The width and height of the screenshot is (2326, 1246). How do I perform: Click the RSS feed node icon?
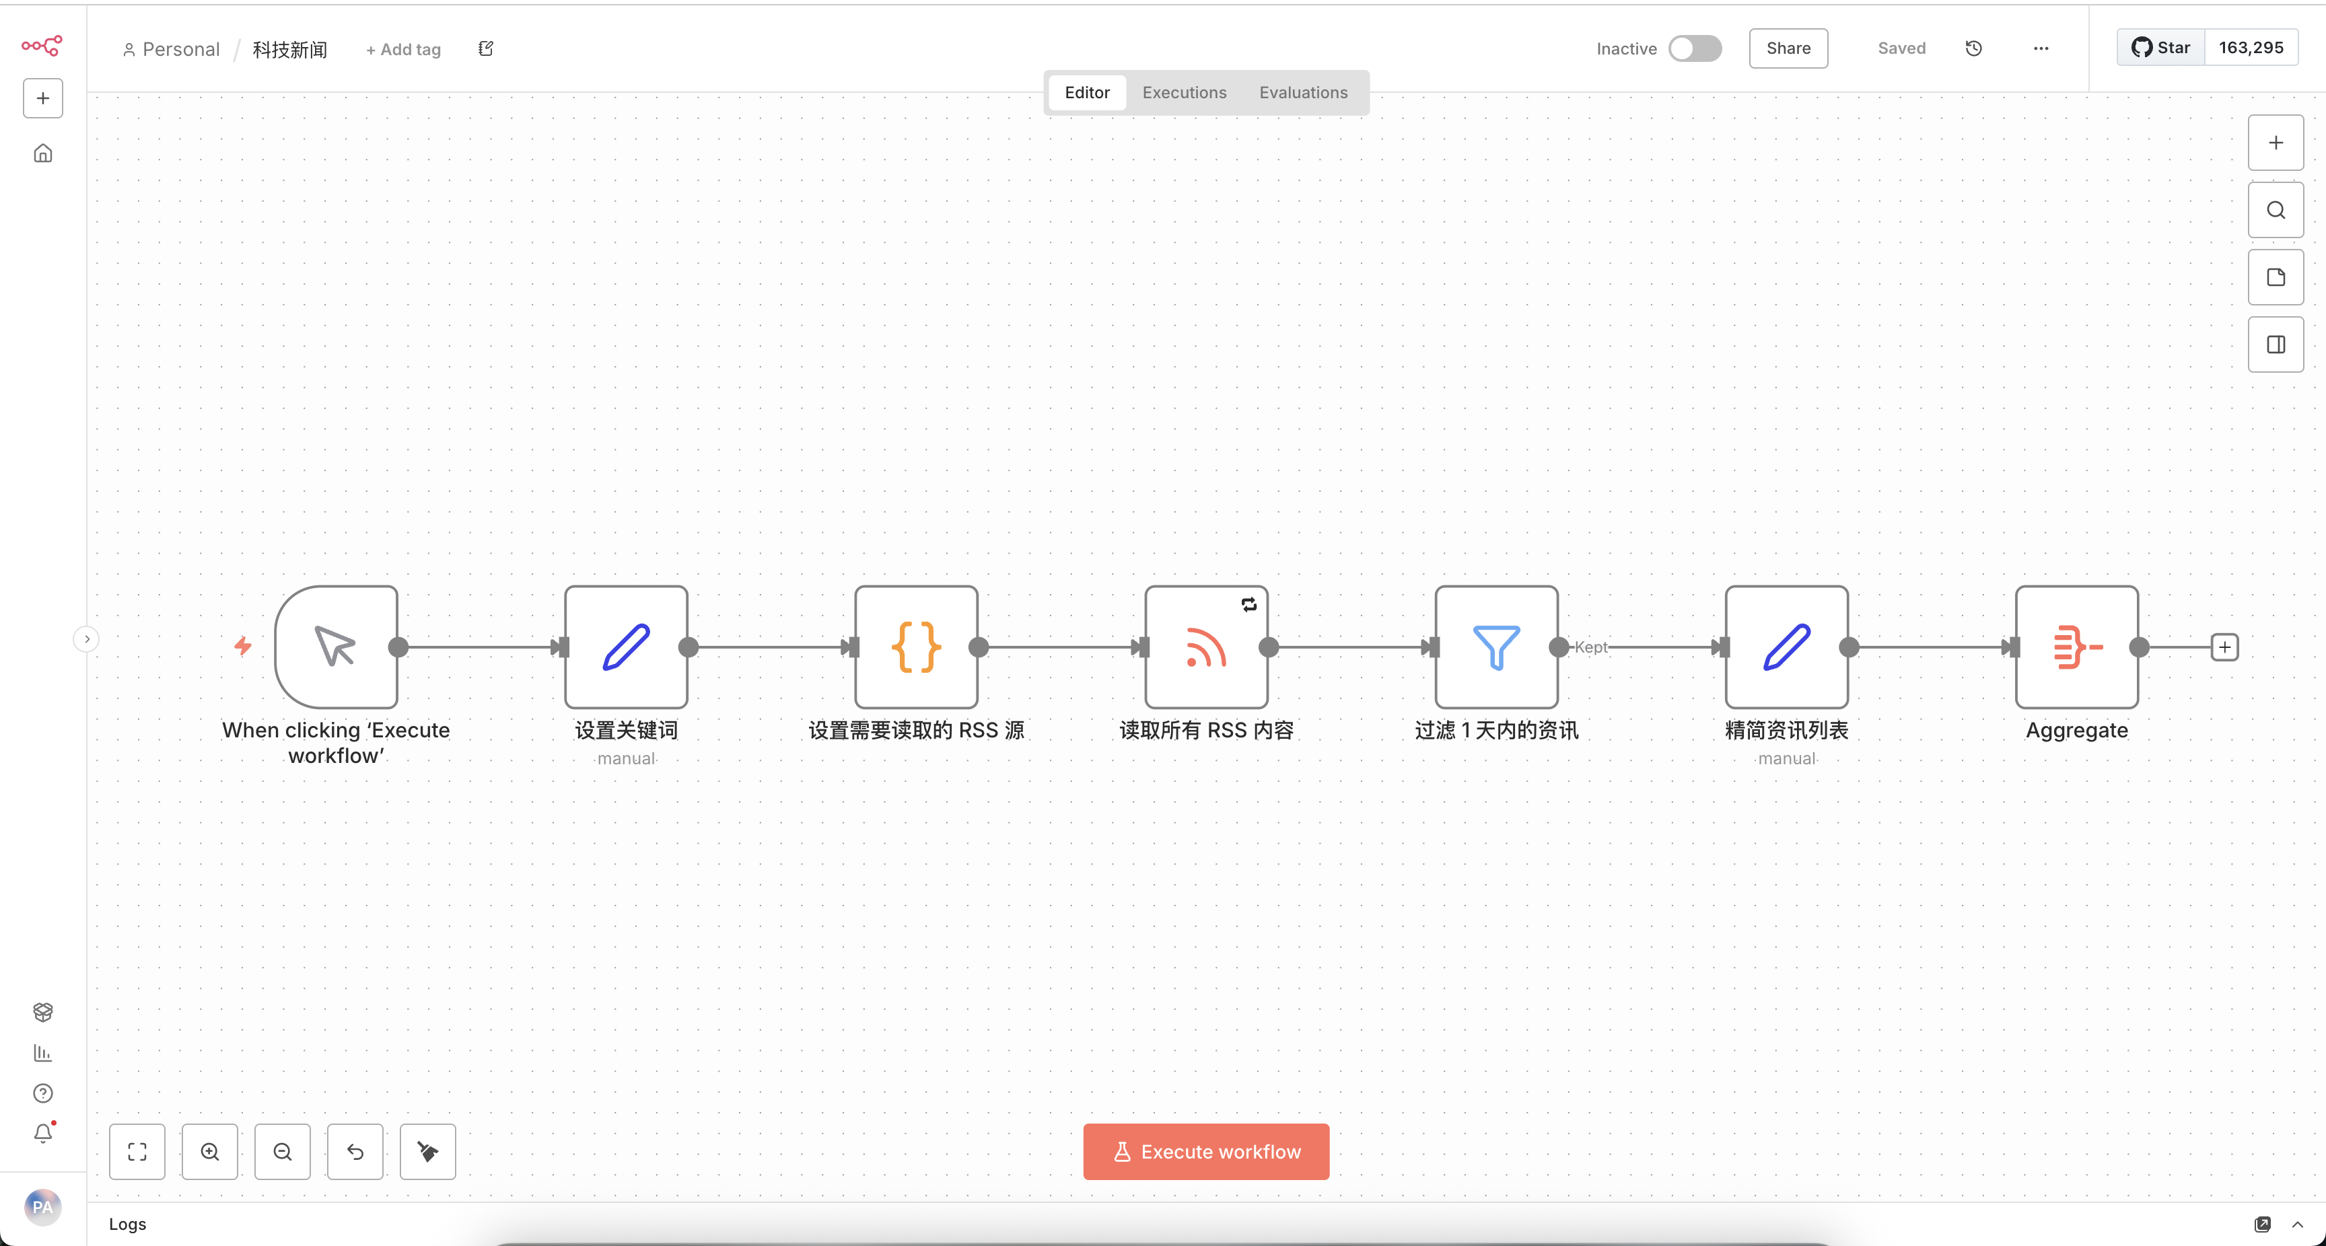pyautogui.click(x=1206, y=647)
